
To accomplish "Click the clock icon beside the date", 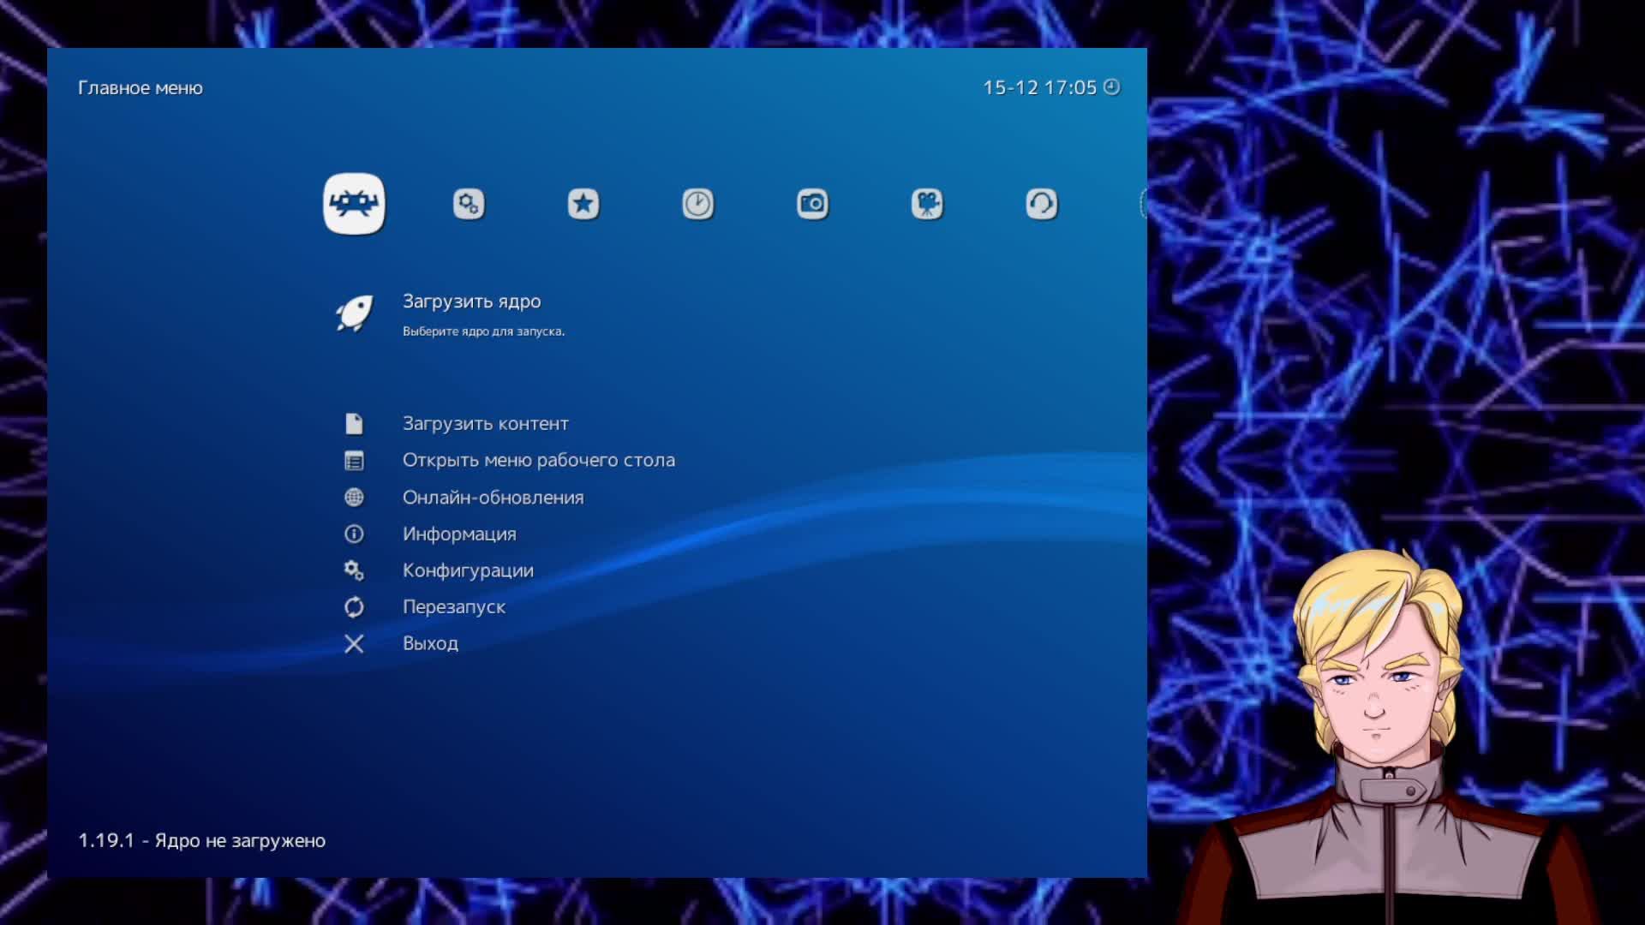I will [x=1112, y=87].
